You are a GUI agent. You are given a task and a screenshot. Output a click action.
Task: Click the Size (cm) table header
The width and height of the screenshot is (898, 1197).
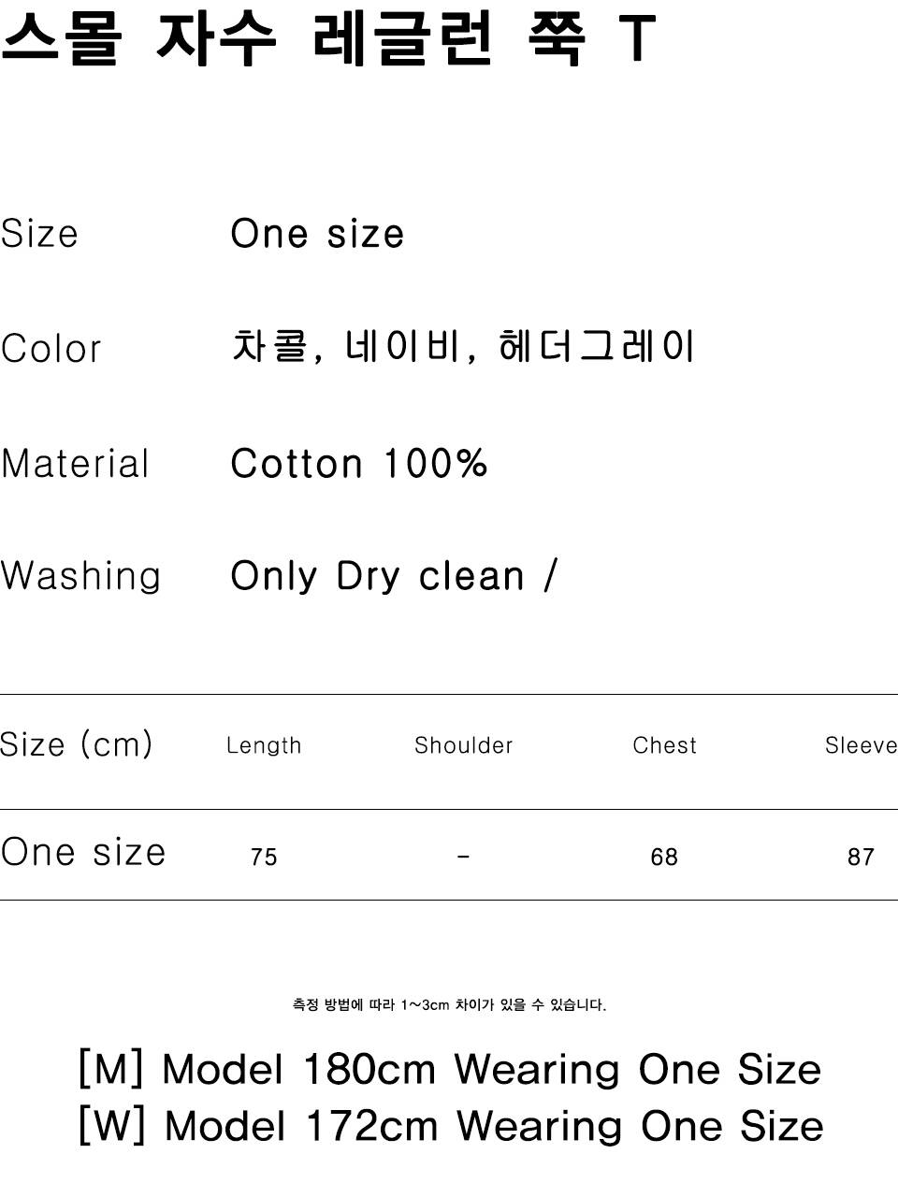click(x=76, y=745)
